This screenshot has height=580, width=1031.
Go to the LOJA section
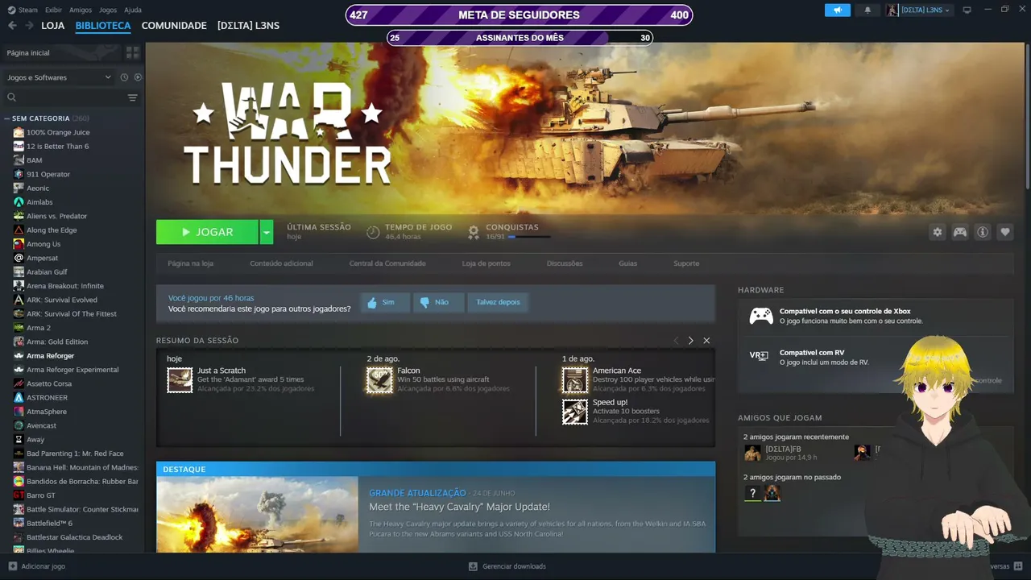[x=53, y=26]
